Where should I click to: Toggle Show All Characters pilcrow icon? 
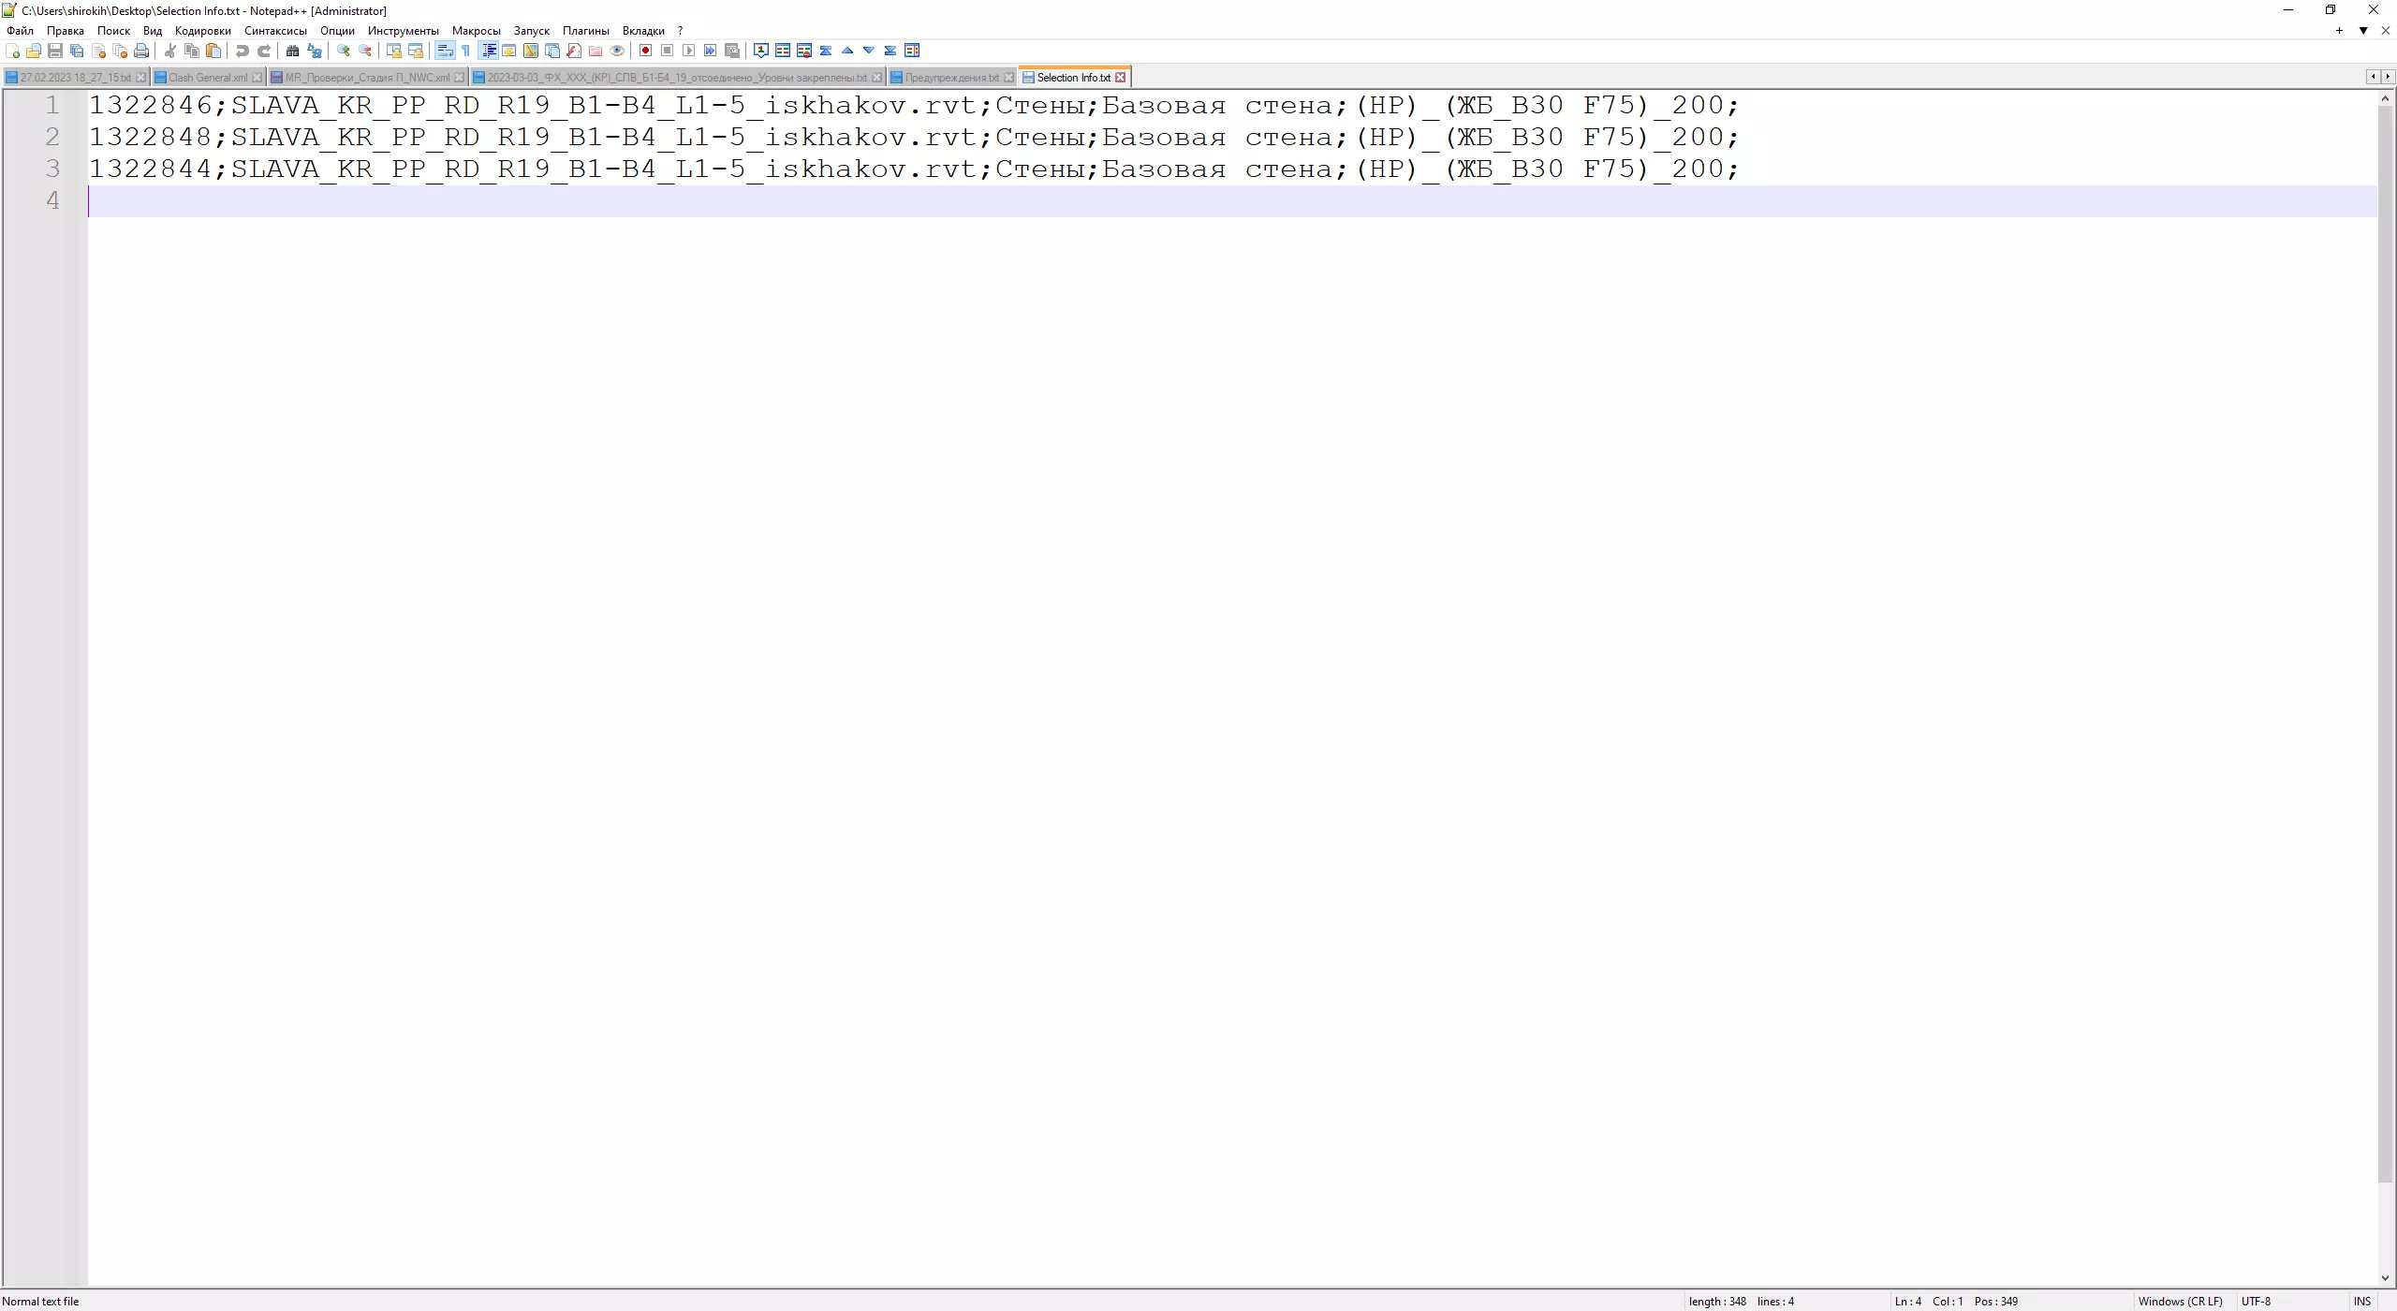coord(466,51)
